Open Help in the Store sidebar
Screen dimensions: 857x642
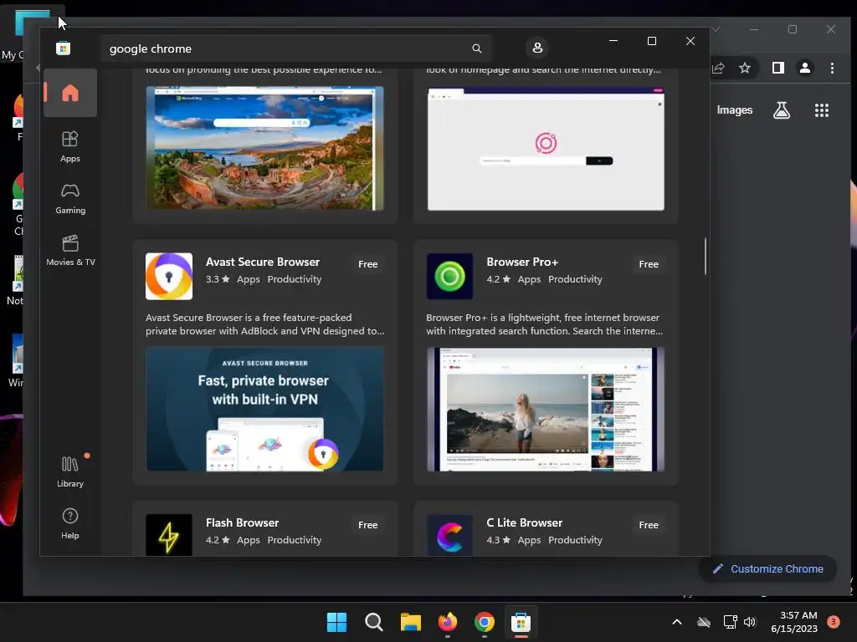[70, 523]
